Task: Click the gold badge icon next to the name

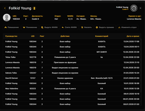Action: (34, 8)
